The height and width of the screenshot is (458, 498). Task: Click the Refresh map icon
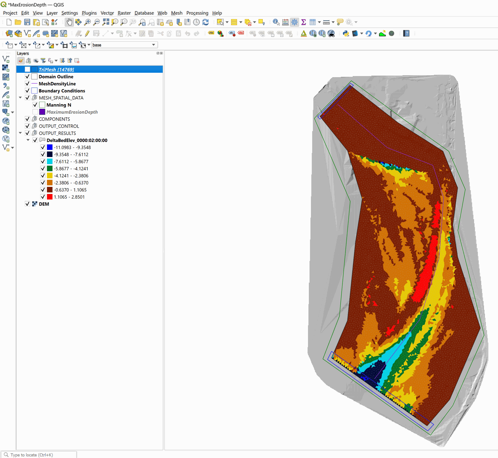205,22
